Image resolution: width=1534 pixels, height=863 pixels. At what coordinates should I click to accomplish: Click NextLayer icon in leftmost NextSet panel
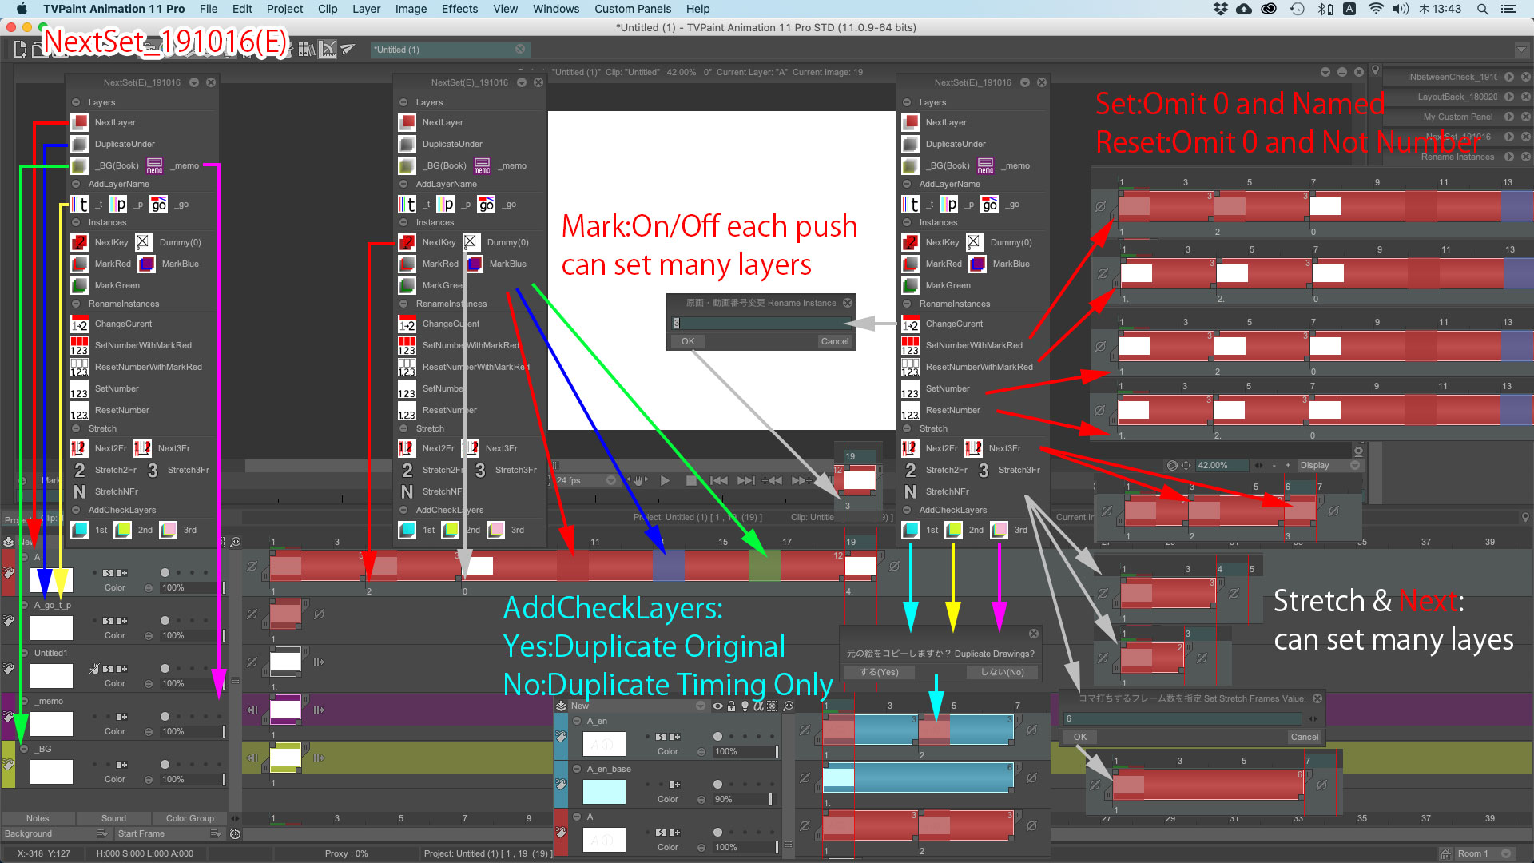pyautogui.click(x=79, y=122)
